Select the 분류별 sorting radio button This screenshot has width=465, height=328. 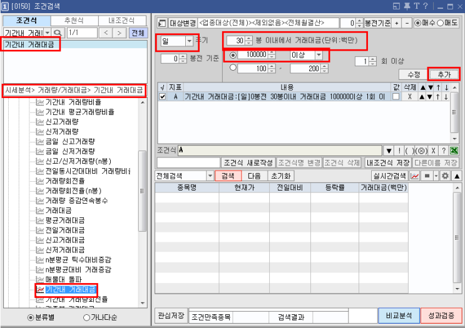(x=31, y=317)
